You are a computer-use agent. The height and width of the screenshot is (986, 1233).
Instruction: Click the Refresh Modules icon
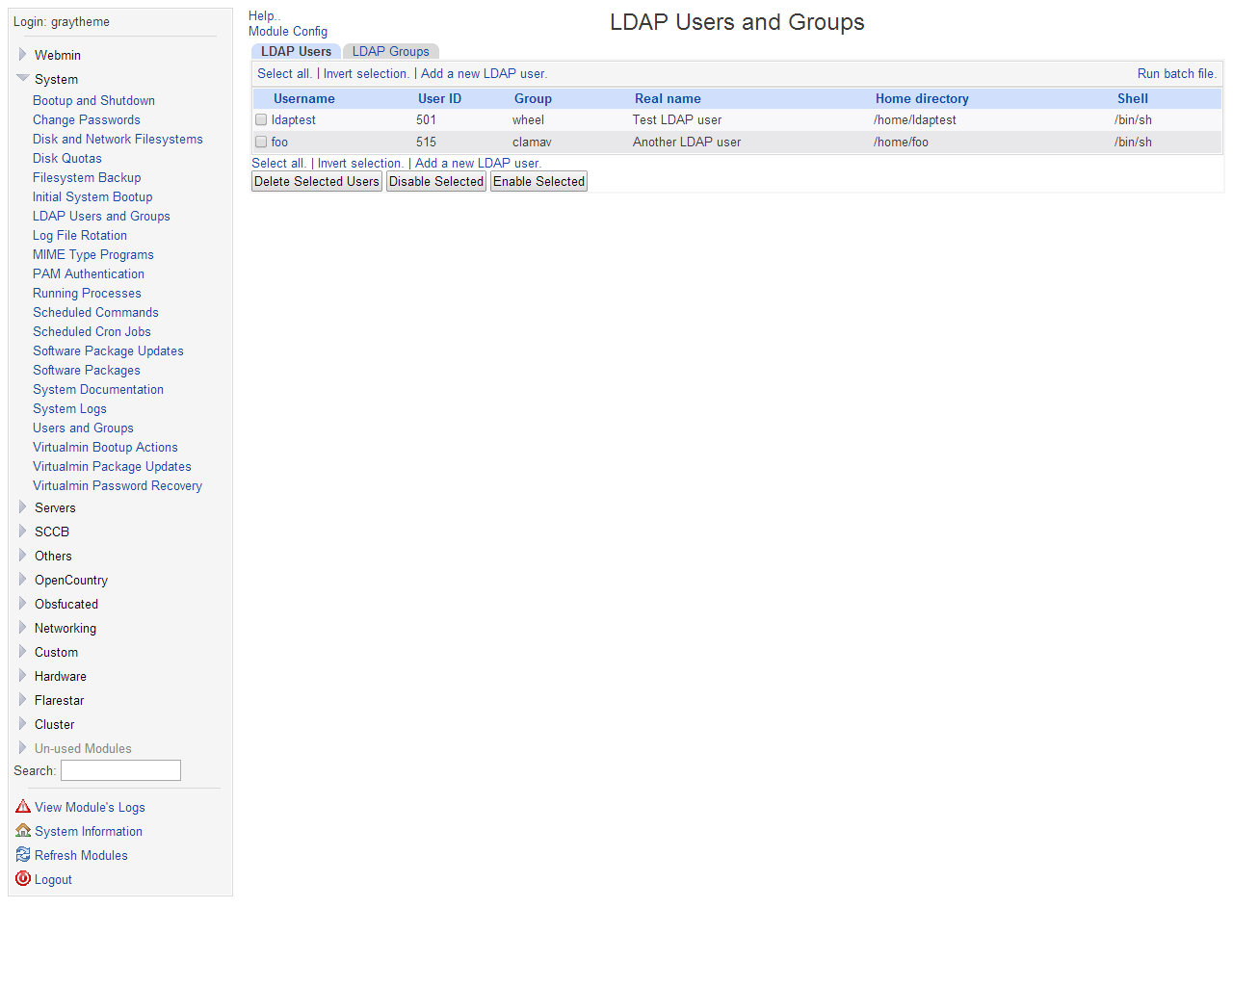point(23,855)
